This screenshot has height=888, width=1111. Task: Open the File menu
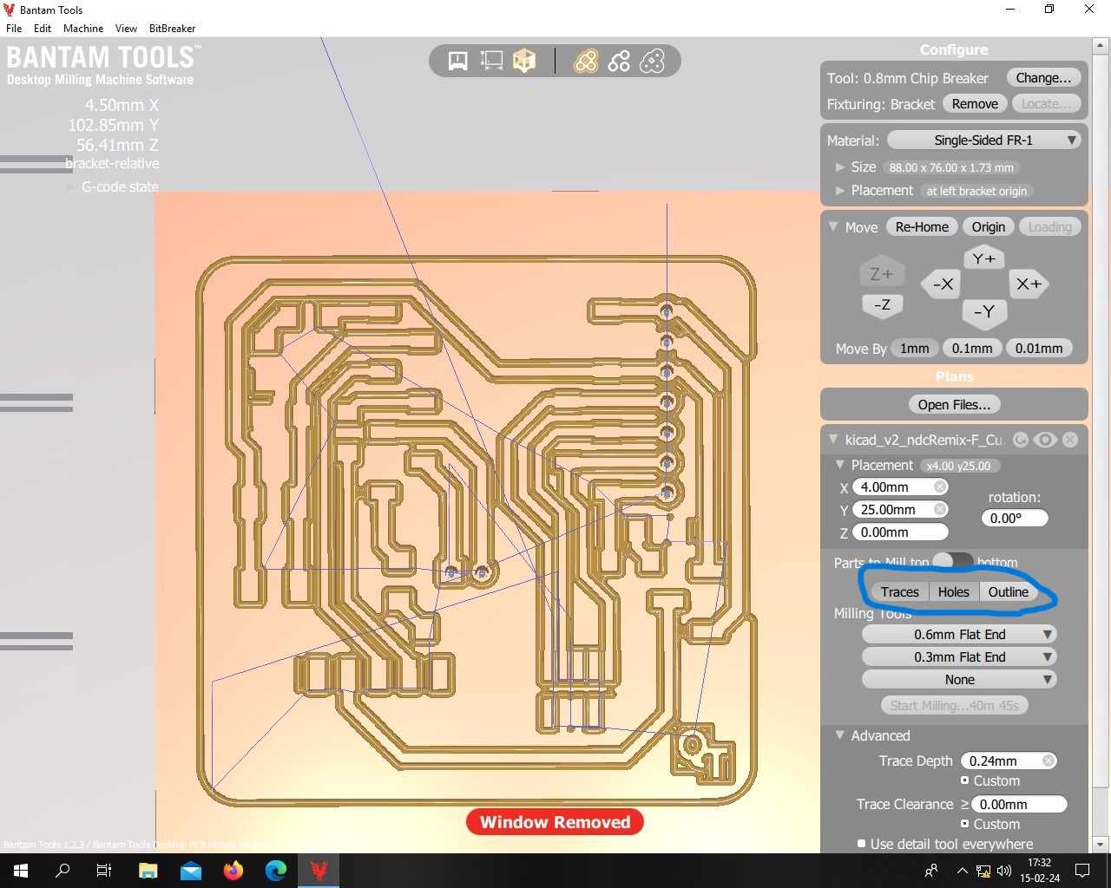14,28
